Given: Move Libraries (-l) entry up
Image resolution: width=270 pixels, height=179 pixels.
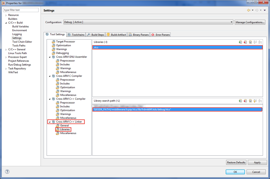Looking at the screenshot, I should tap(255, 42).
